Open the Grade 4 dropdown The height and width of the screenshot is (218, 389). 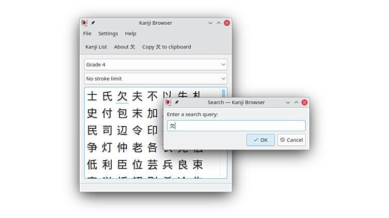coord(155,65)
